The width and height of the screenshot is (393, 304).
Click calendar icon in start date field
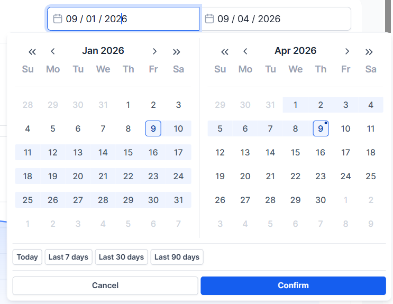(x=58, y=19)
